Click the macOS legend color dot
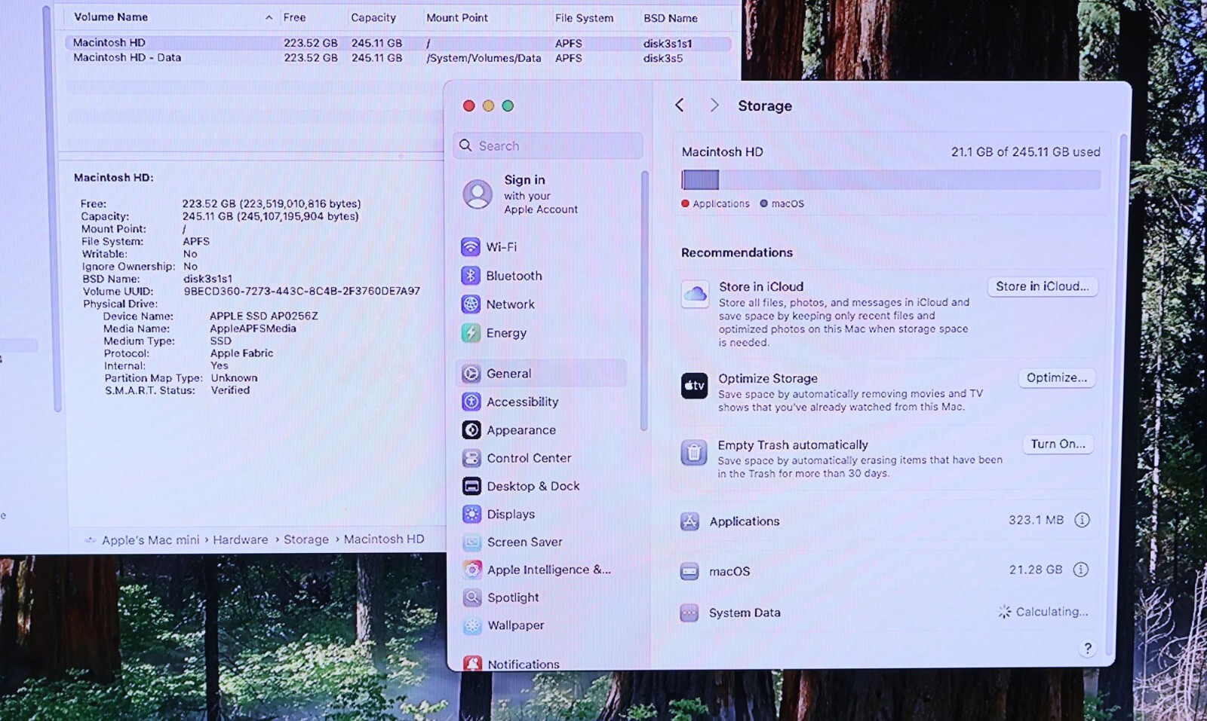Viewport: 1207px width, 721px height. coord(763,203)
